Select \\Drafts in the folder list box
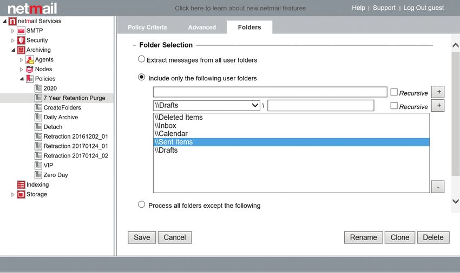 tap(291, 151)
